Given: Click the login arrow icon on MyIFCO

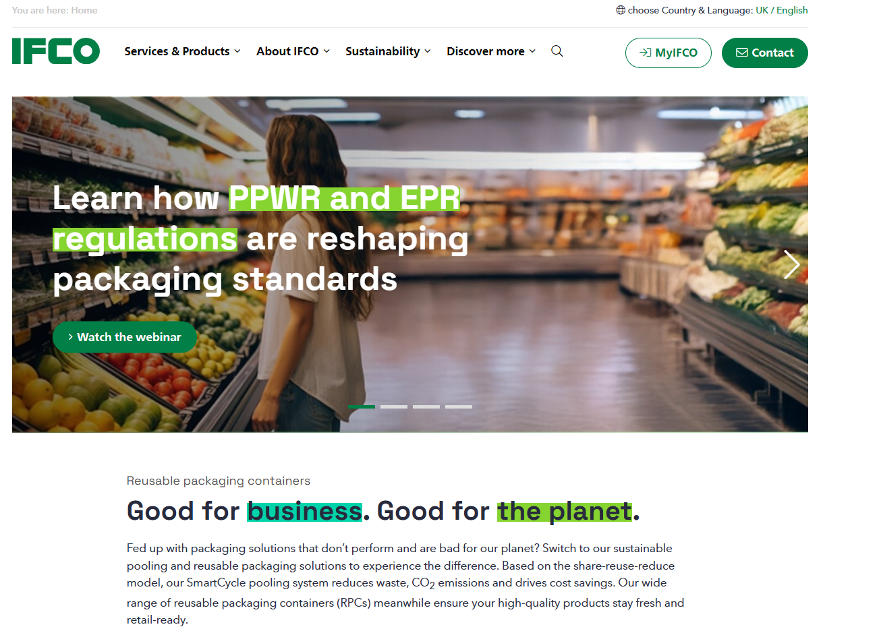Looking at the screenshot, I should 646,53.
